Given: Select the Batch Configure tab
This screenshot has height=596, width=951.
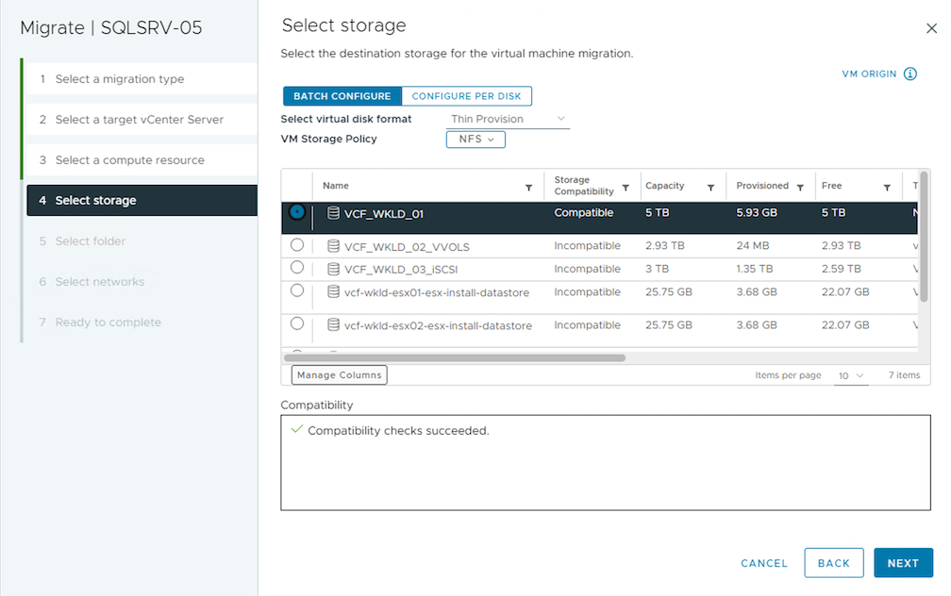Looking at the screenshot, I should point(342,96).
